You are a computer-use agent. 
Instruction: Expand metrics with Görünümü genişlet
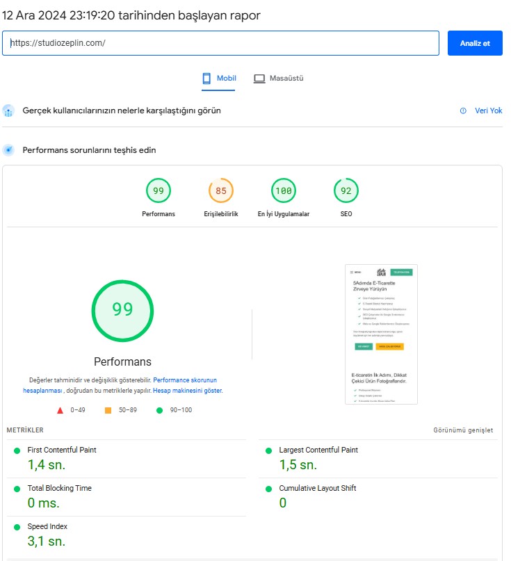463,430
